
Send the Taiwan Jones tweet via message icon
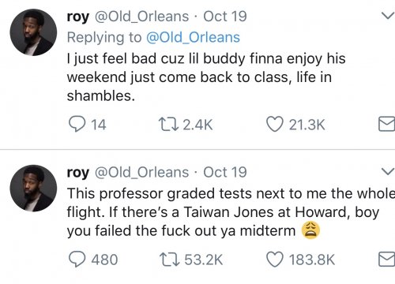coord(386,259)
